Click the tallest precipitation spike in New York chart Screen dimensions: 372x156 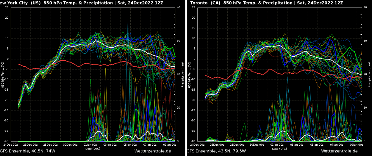point(128,21)
